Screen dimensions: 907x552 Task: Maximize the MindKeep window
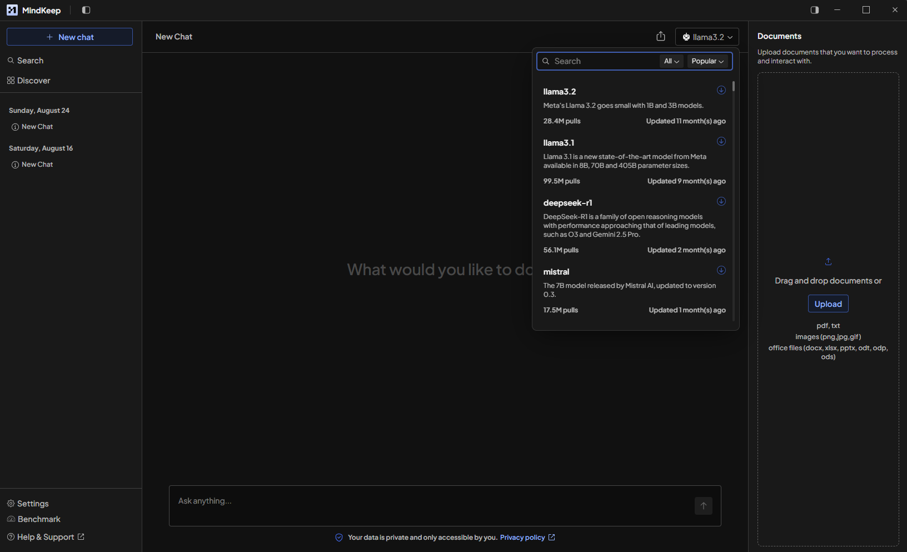866,10
